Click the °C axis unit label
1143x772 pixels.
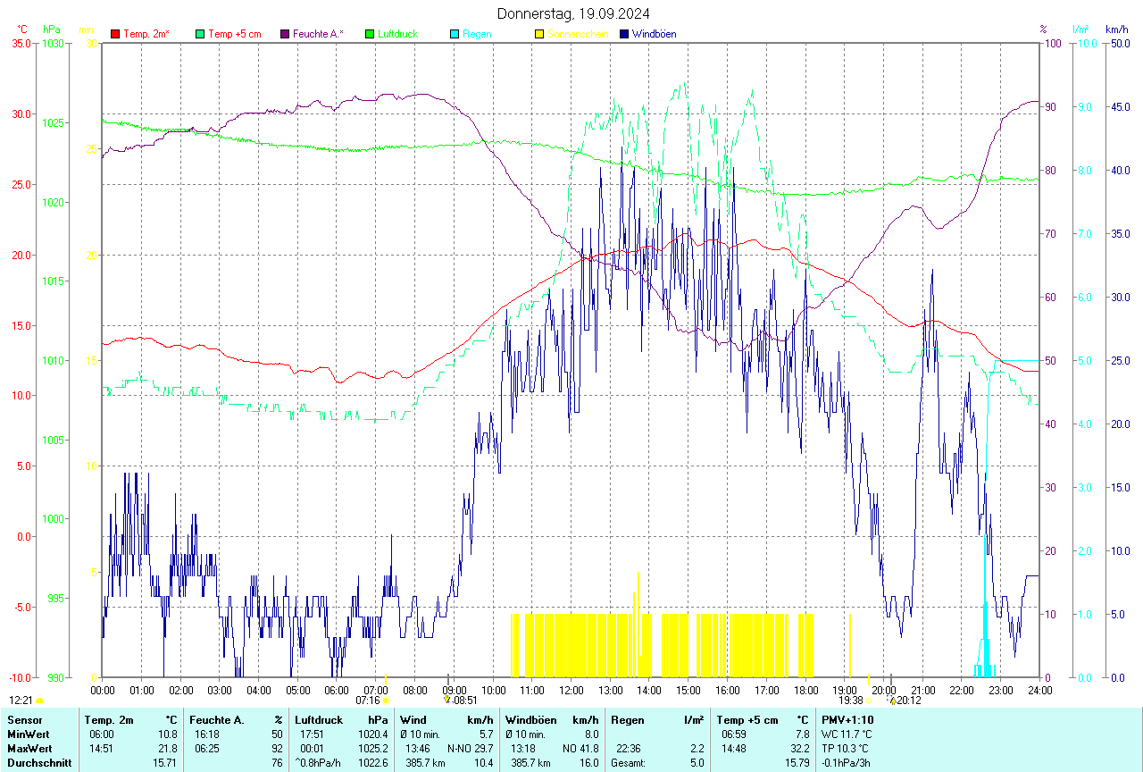22,29
